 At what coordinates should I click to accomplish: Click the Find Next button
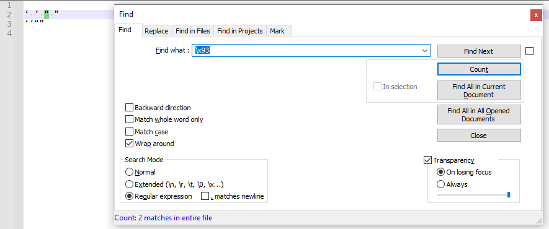pos(479,51)
